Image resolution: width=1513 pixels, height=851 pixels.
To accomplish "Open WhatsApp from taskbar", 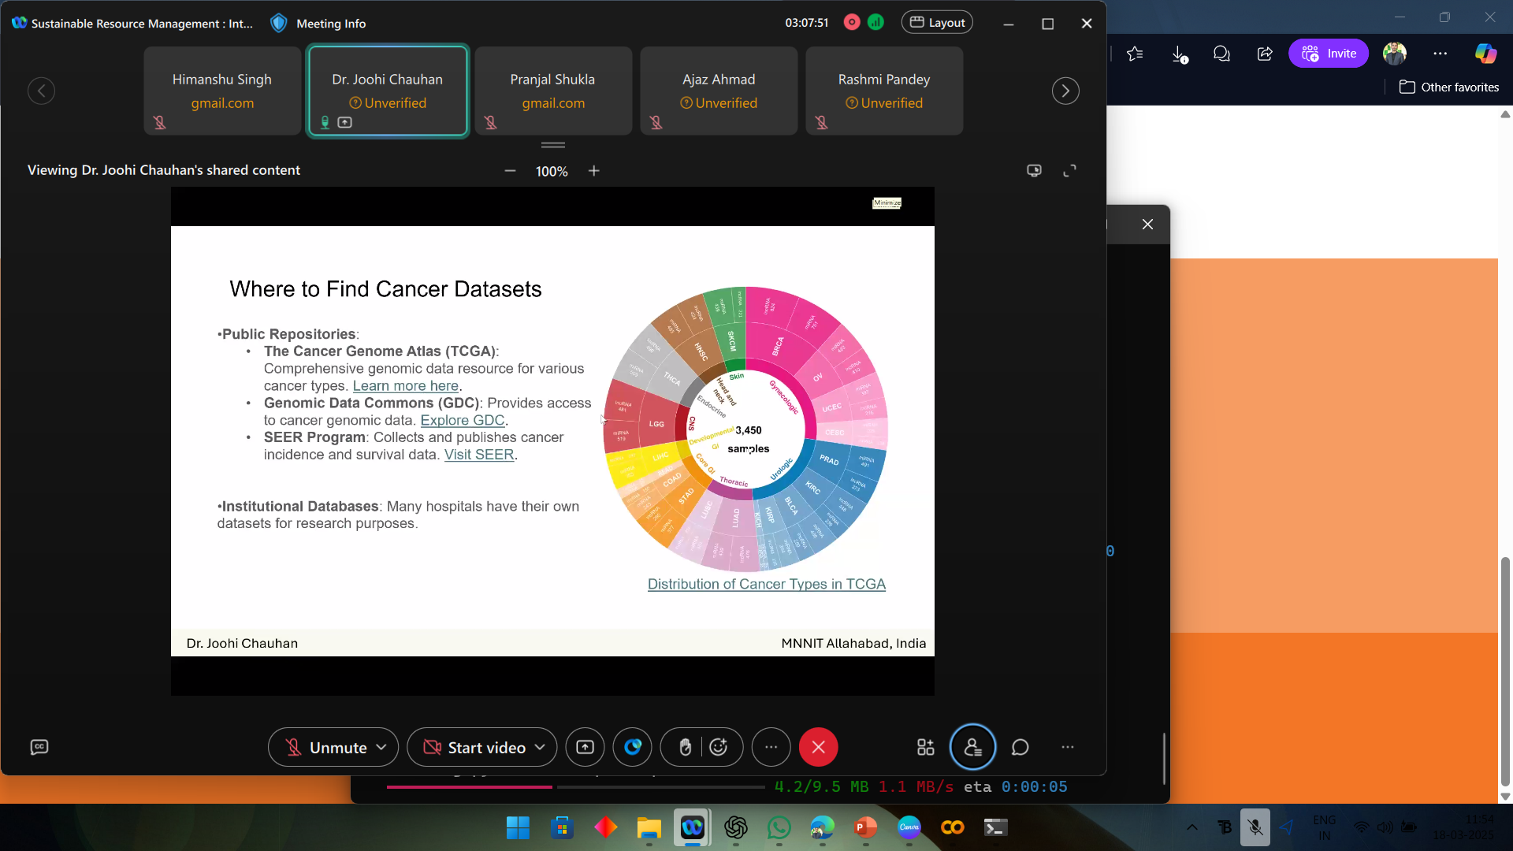I will tap(779, 827).
